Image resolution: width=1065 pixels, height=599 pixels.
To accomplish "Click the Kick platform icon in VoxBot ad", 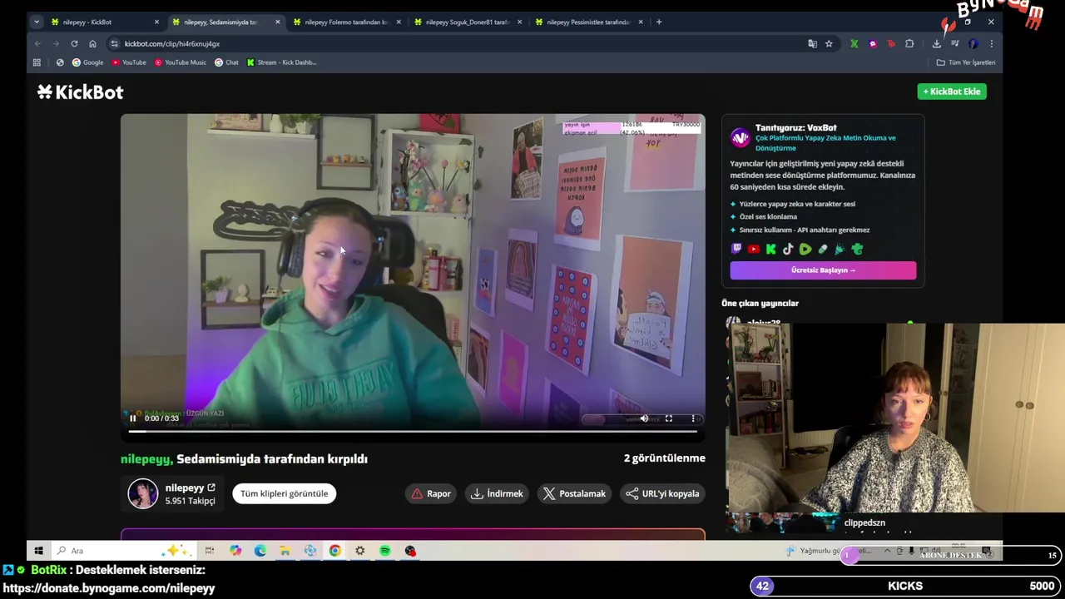I will pos(771,249).
